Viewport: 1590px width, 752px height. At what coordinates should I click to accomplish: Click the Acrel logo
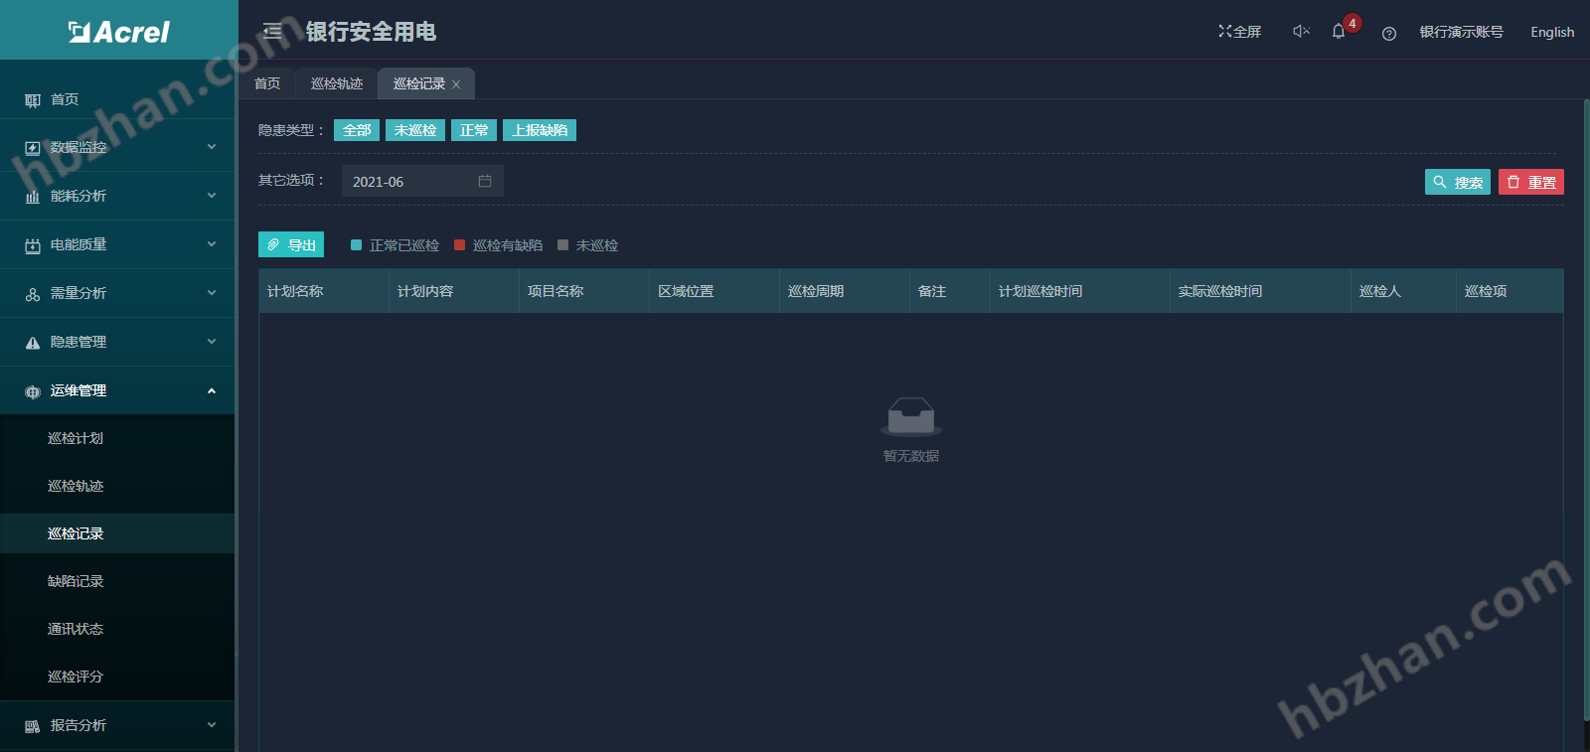click(118, 32)
